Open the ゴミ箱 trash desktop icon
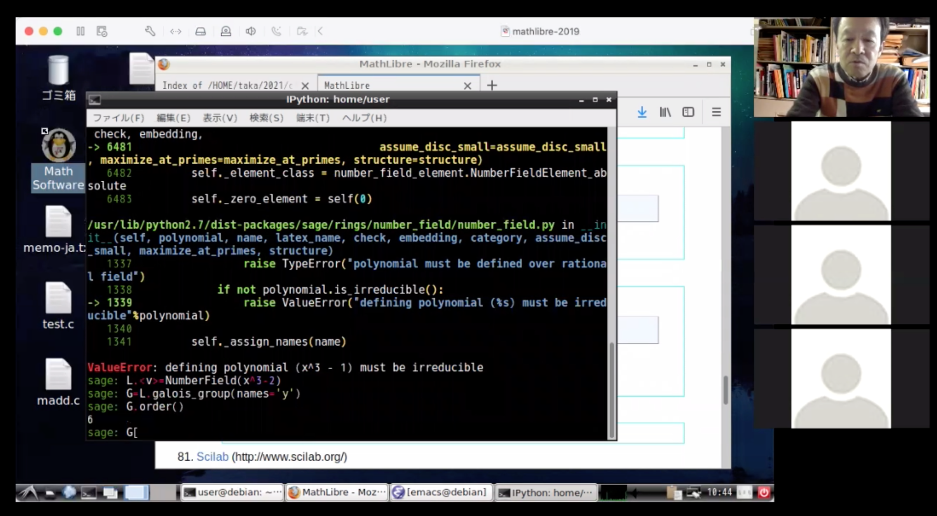The image size is (937, 516). (x=59, y=78)
